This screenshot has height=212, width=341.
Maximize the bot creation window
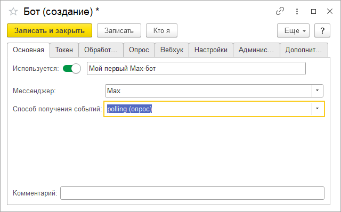click(313, 11)
